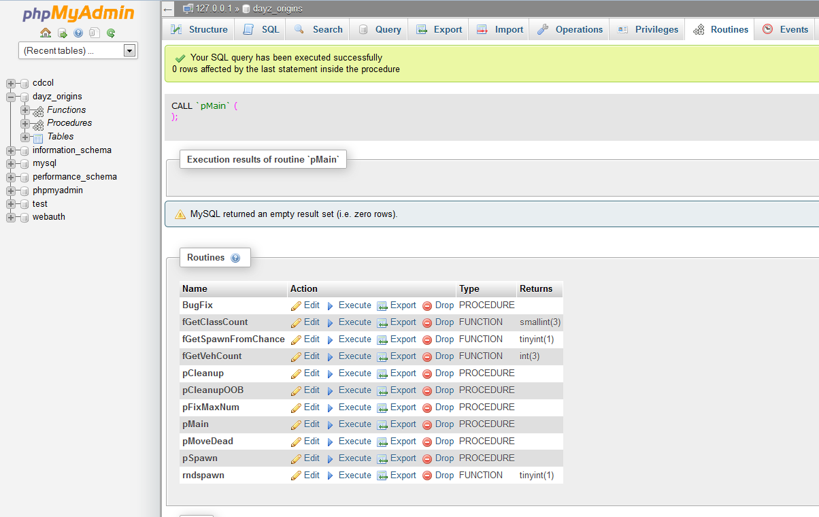This screenshot has height=517, width=819.
Task: Click the phpMyAdmin Home icon
Action: [46, 33]
